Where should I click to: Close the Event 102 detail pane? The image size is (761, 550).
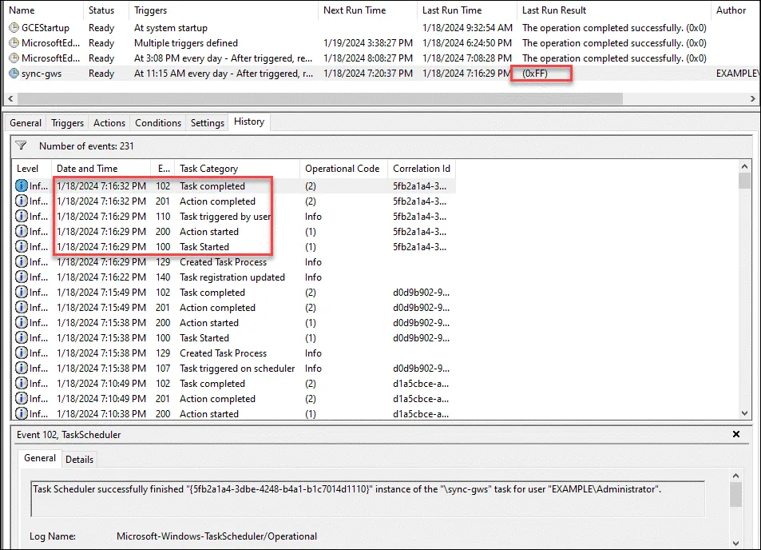(x=735, y=434)
